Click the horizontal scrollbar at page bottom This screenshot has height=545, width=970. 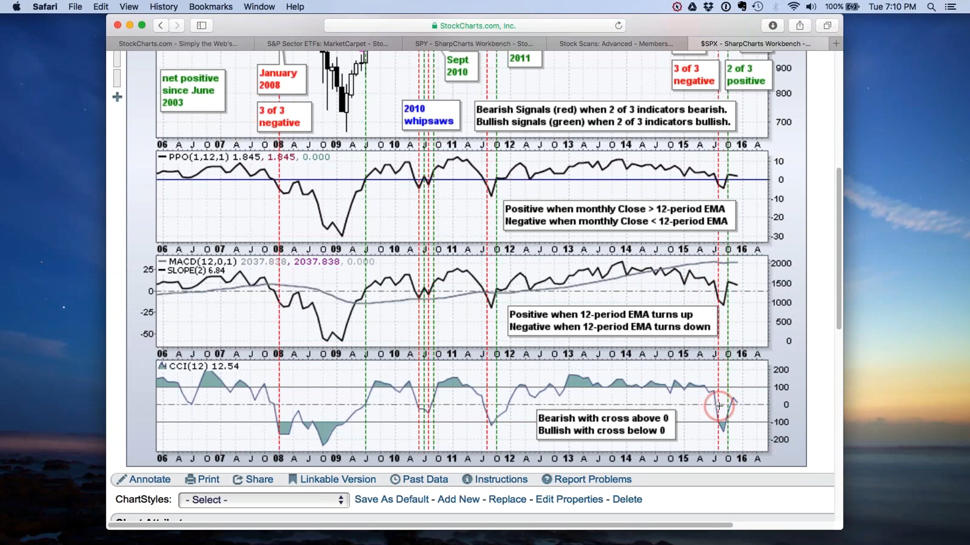click(420, 525)
